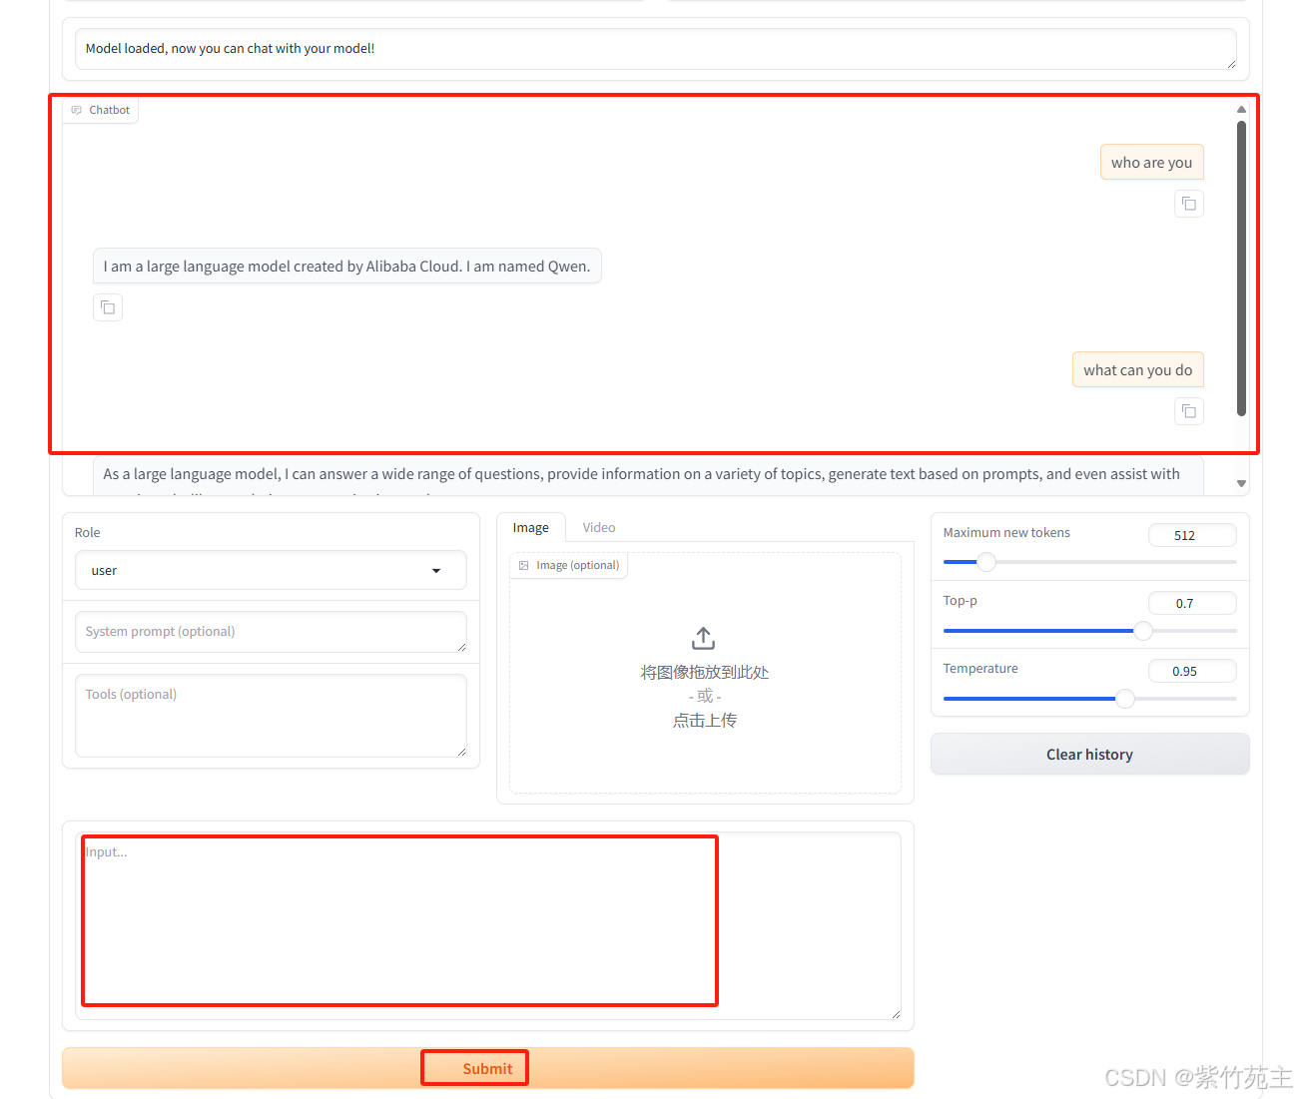Copy the Alibaba Cloud Qwen reply
The height and width of the screenshot is (1099, 1297).
(x=108, y=307)
